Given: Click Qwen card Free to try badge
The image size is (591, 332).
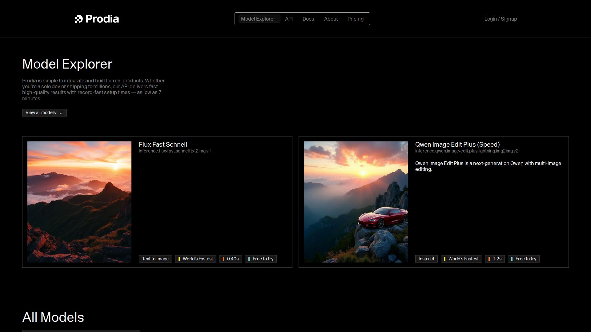Looking at the screenshot, I should point(524,259).
